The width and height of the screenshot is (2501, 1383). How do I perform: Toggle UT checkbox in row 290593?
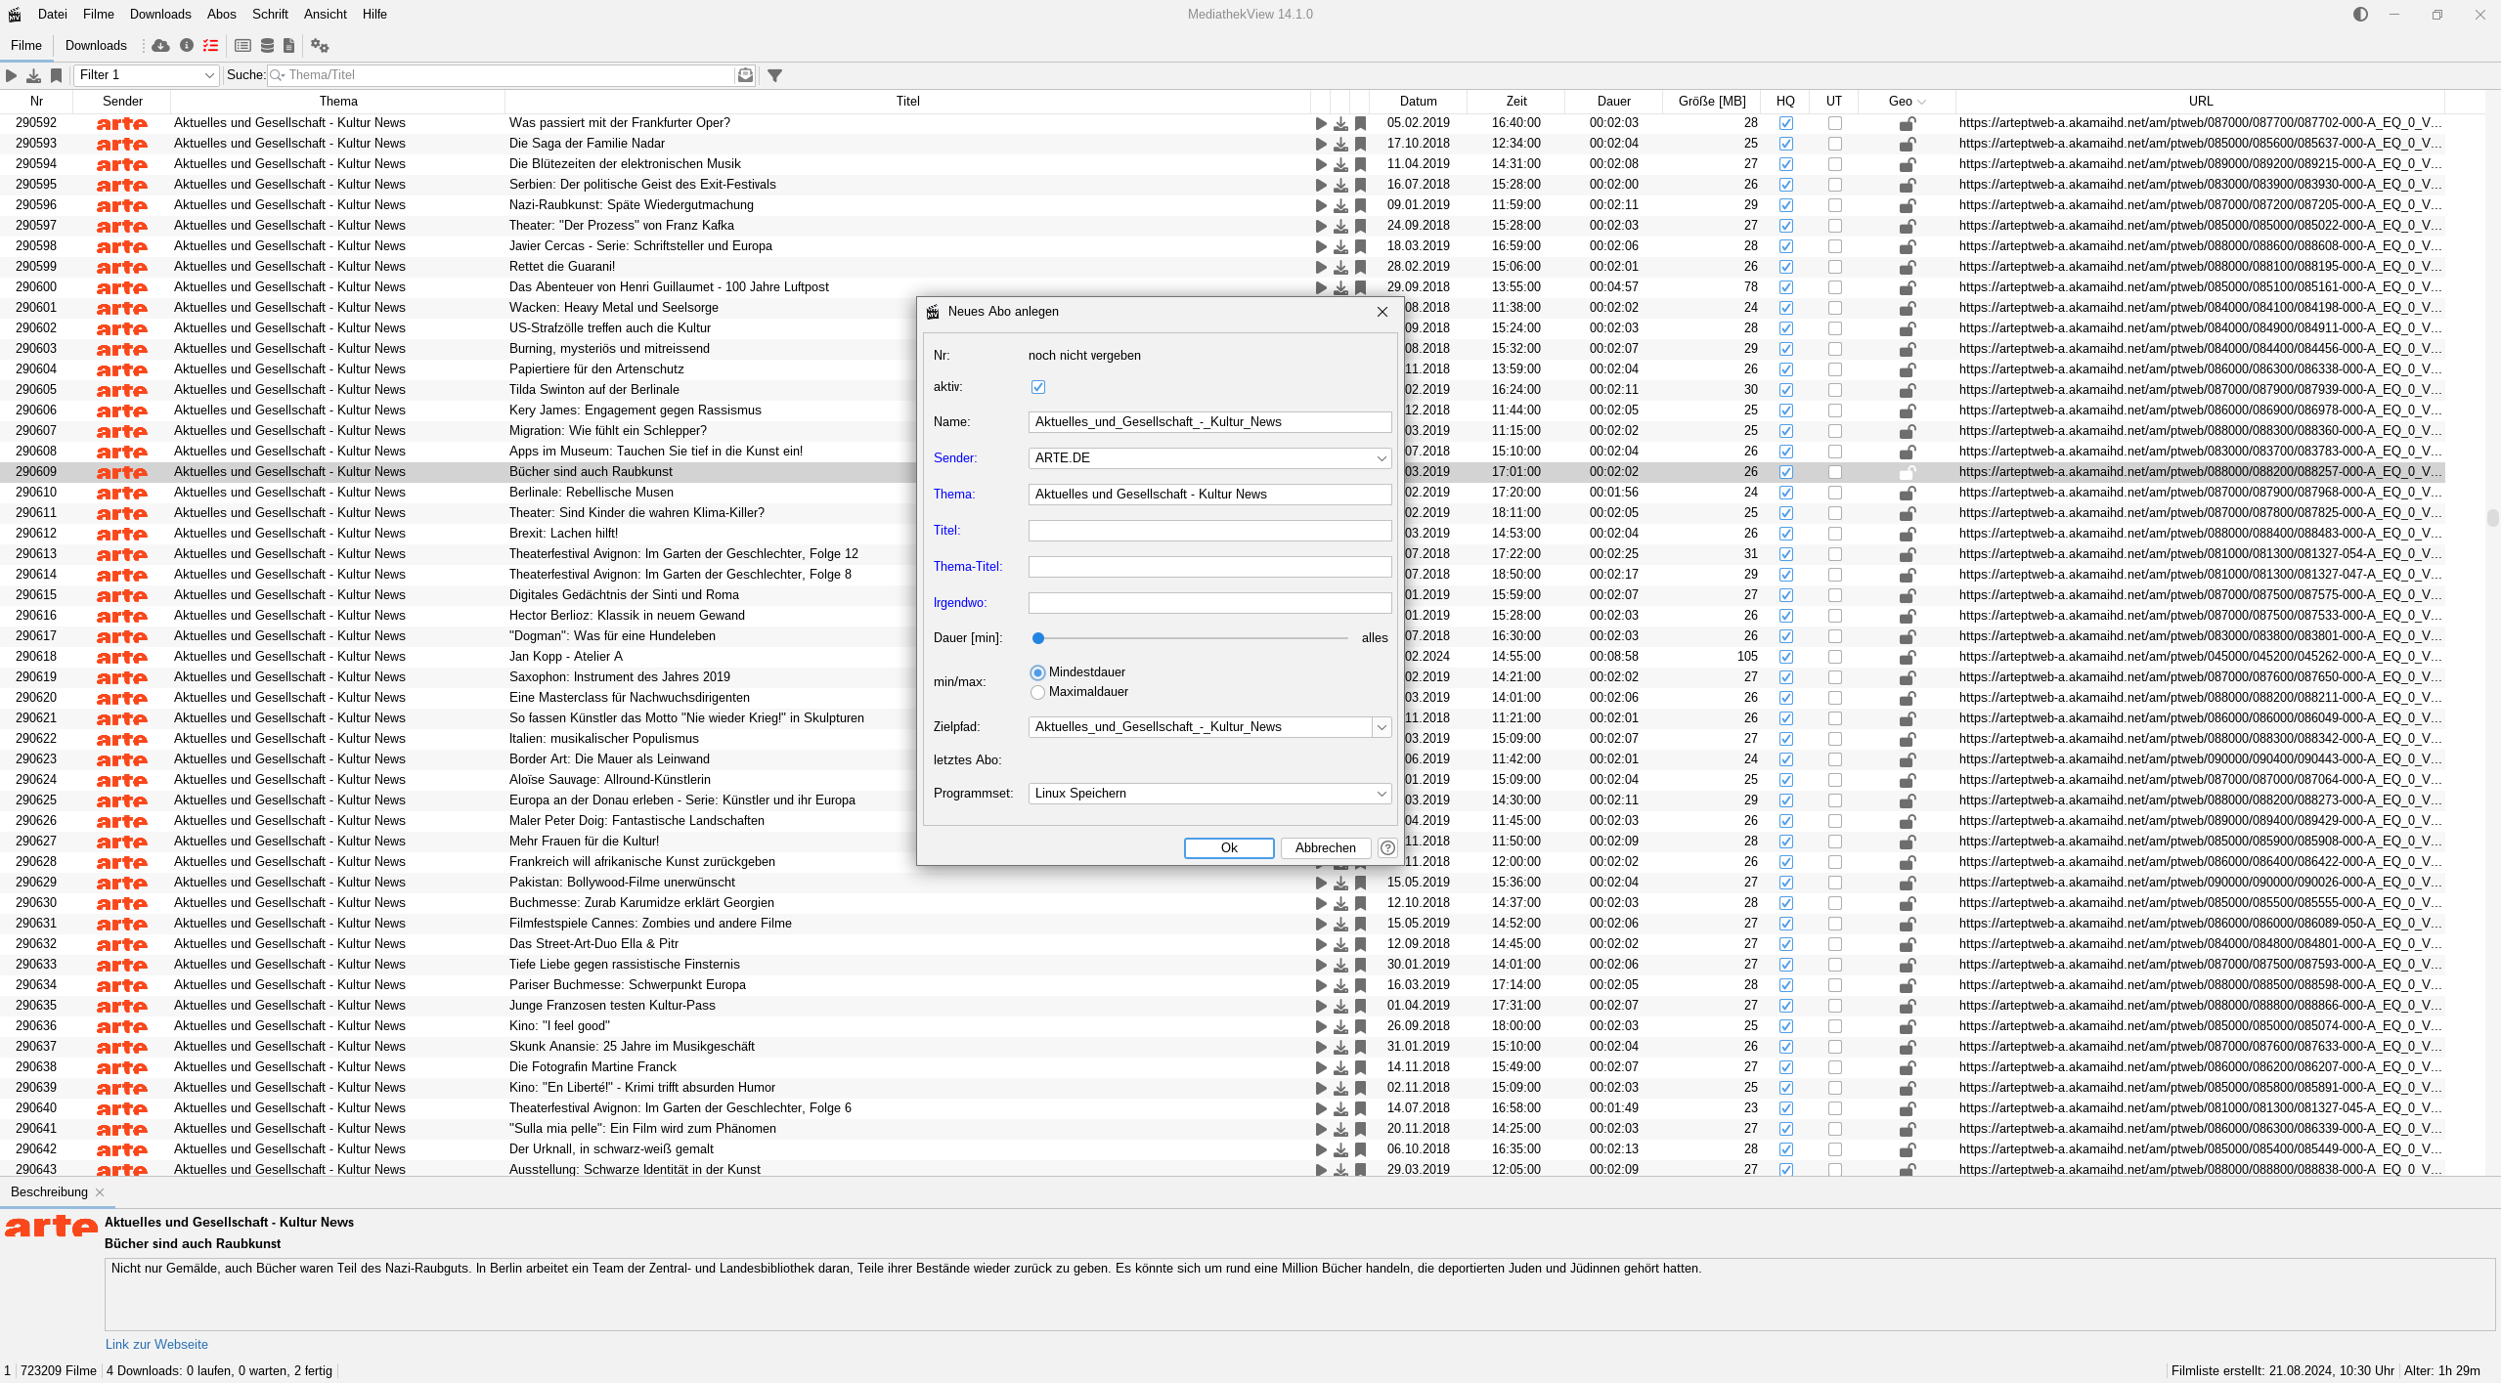[1835, 144]
